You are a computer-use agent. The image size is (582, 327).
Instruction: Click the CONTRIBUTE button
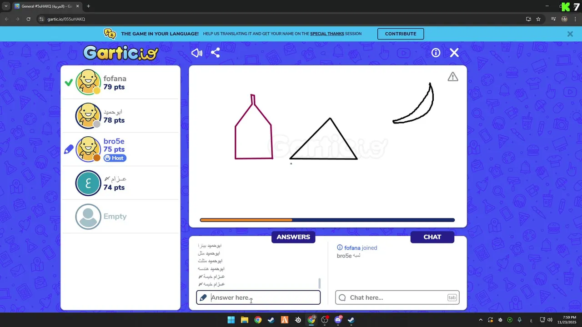pyautogui.click(x=401, y=34)
